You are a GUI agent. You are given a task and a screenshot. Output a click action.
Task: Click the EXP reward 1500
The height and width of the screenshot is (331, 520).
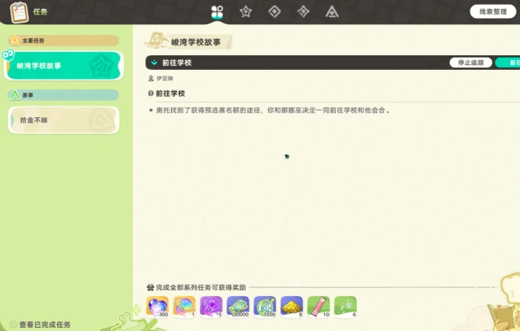265,307
